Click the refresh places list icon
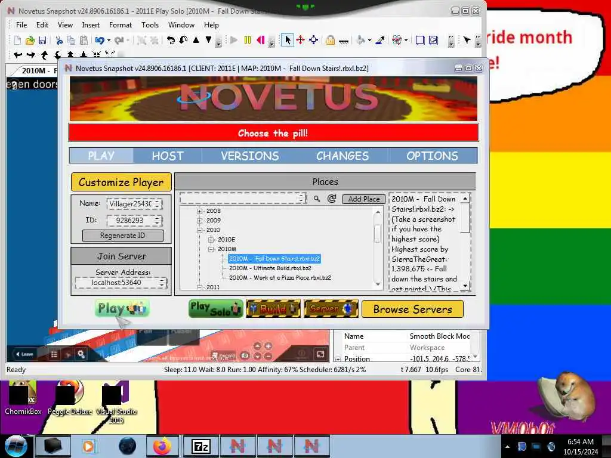This screenshot has width=611, height=458. point(332,199)
